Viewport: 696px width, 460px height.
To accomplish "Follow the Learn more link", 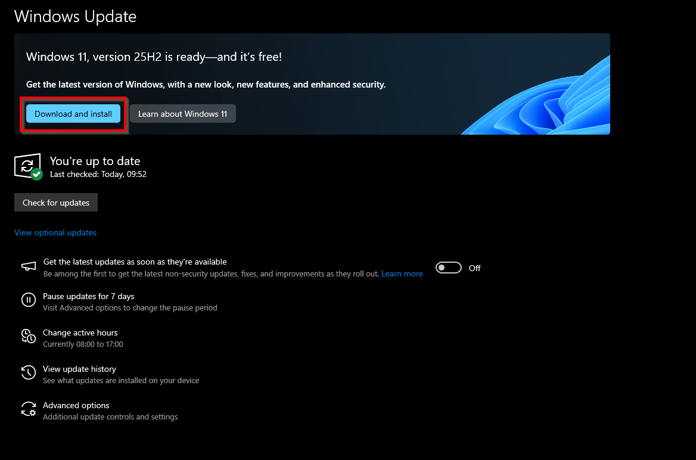I will point(402,274).
